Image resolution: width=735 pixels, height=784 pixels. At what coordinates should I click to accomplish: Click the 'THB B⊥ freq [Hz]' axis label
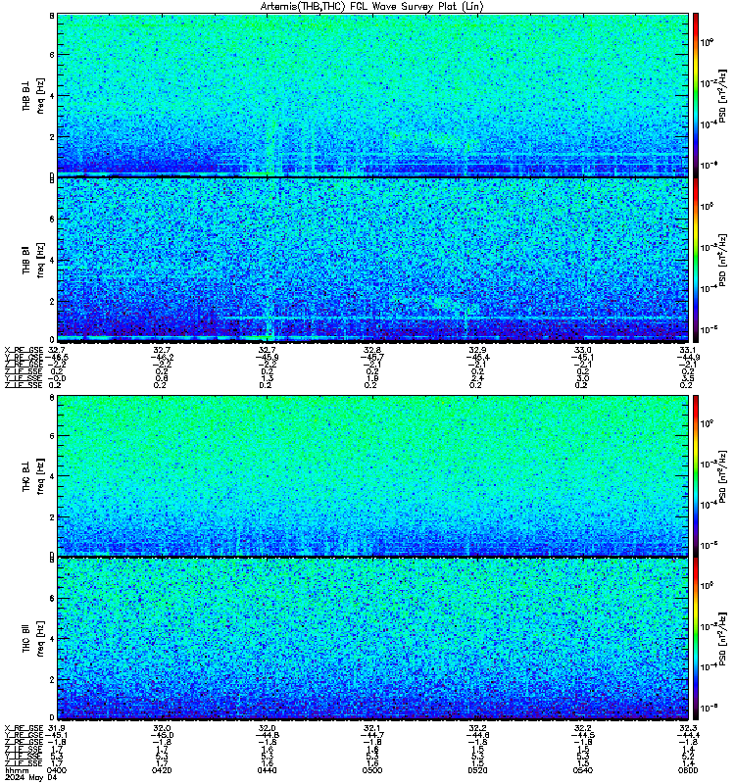(33, 95)
